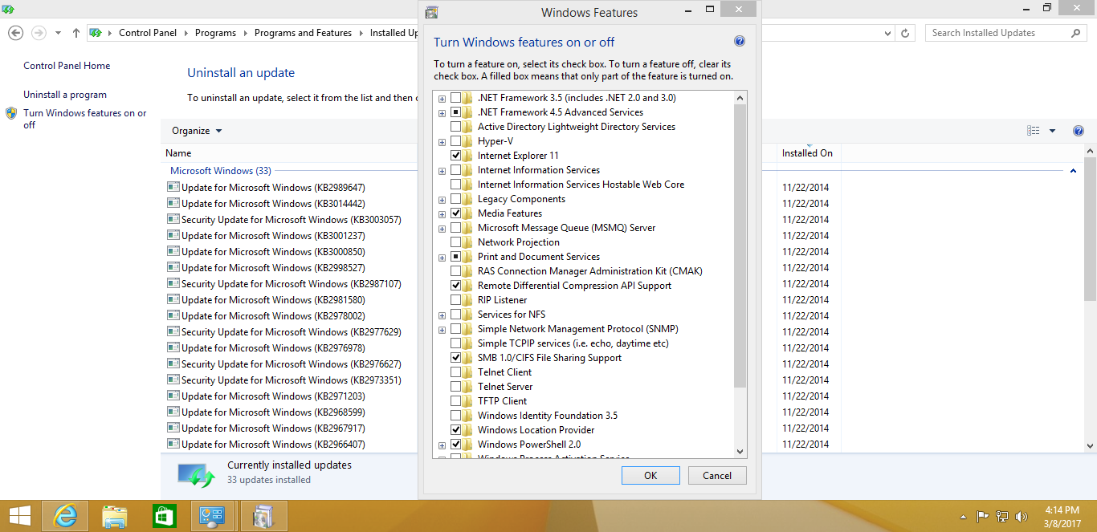
Task: Click the help icon in Windows Features dialog
Action: (x=740, y=42)
